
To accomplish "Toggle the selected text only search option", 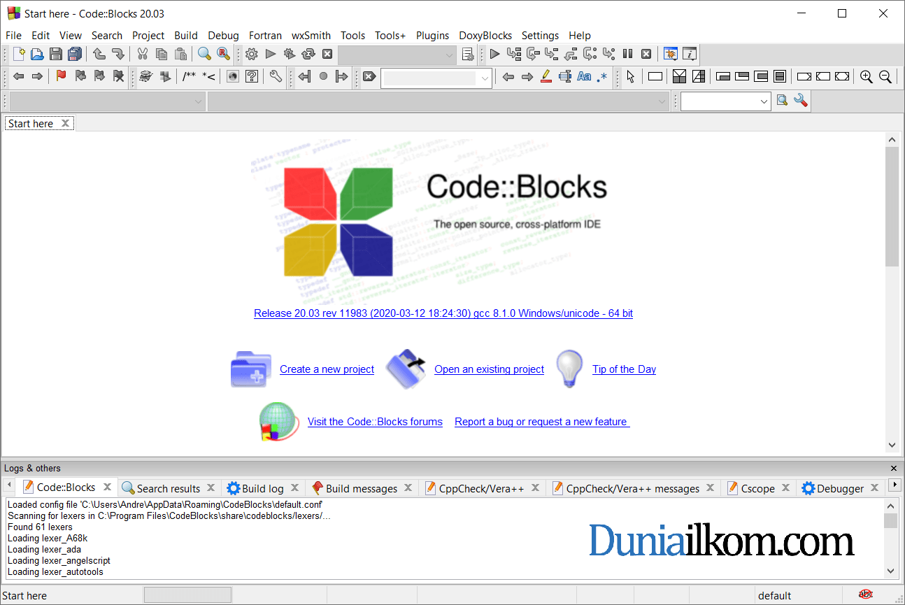I will 565,77.
